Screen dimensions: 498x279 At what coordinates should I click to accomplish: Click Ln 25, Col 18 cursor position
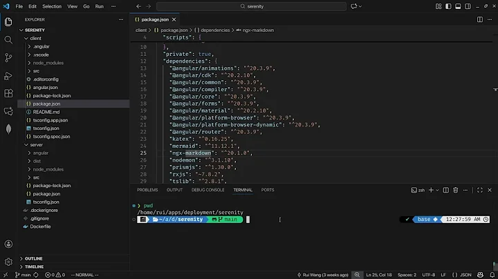[378, 275]
